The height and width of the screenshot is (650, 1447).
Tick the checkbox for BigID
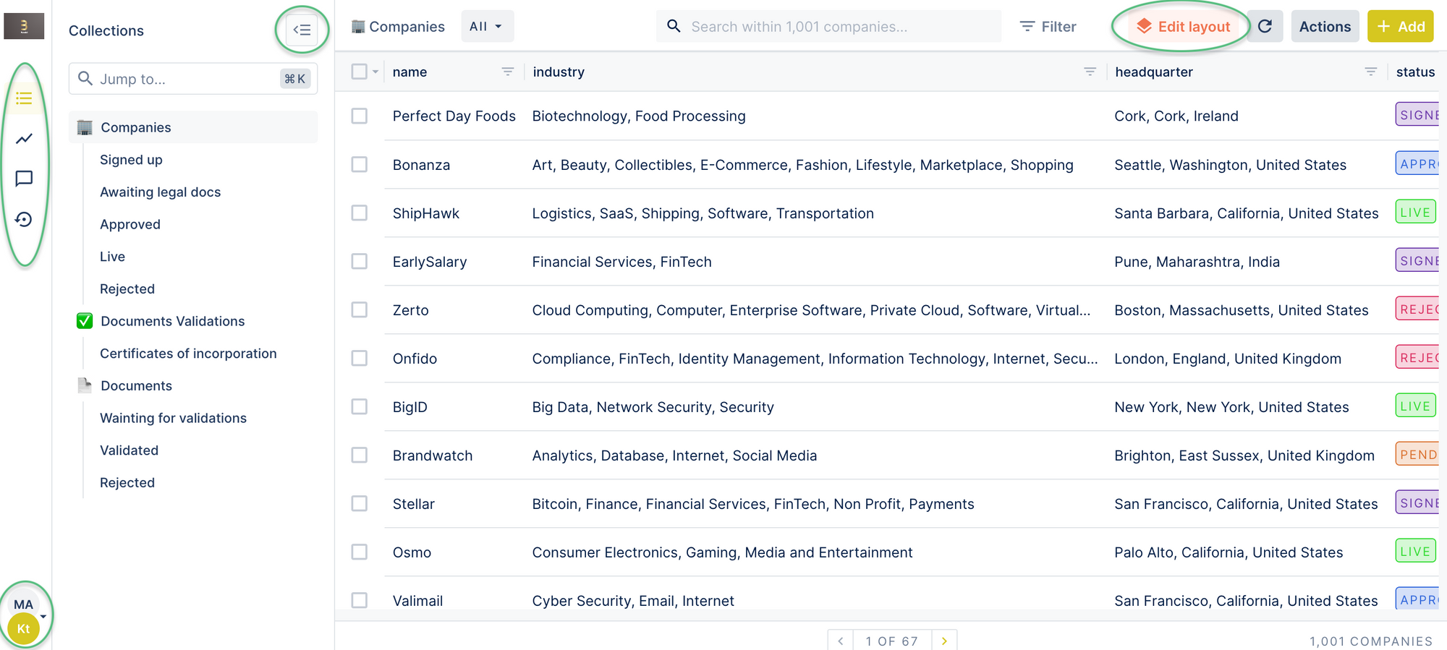click(360, 406)
